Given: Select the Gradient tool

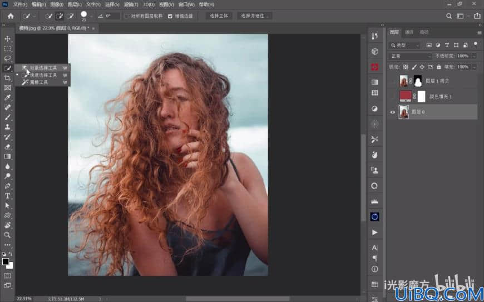Looking at the screenshot, I should point(7,156).
